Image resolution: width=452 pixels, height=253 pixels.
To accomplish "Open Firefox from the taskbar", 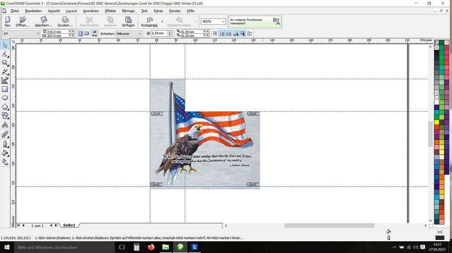I will 151,247.
